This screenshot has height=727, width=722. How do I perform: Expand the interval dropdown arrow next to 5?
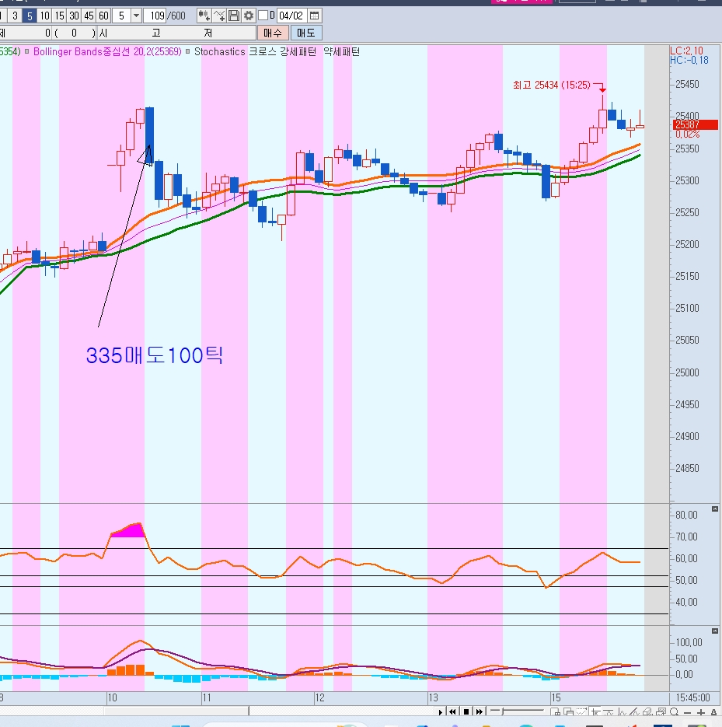137,16
